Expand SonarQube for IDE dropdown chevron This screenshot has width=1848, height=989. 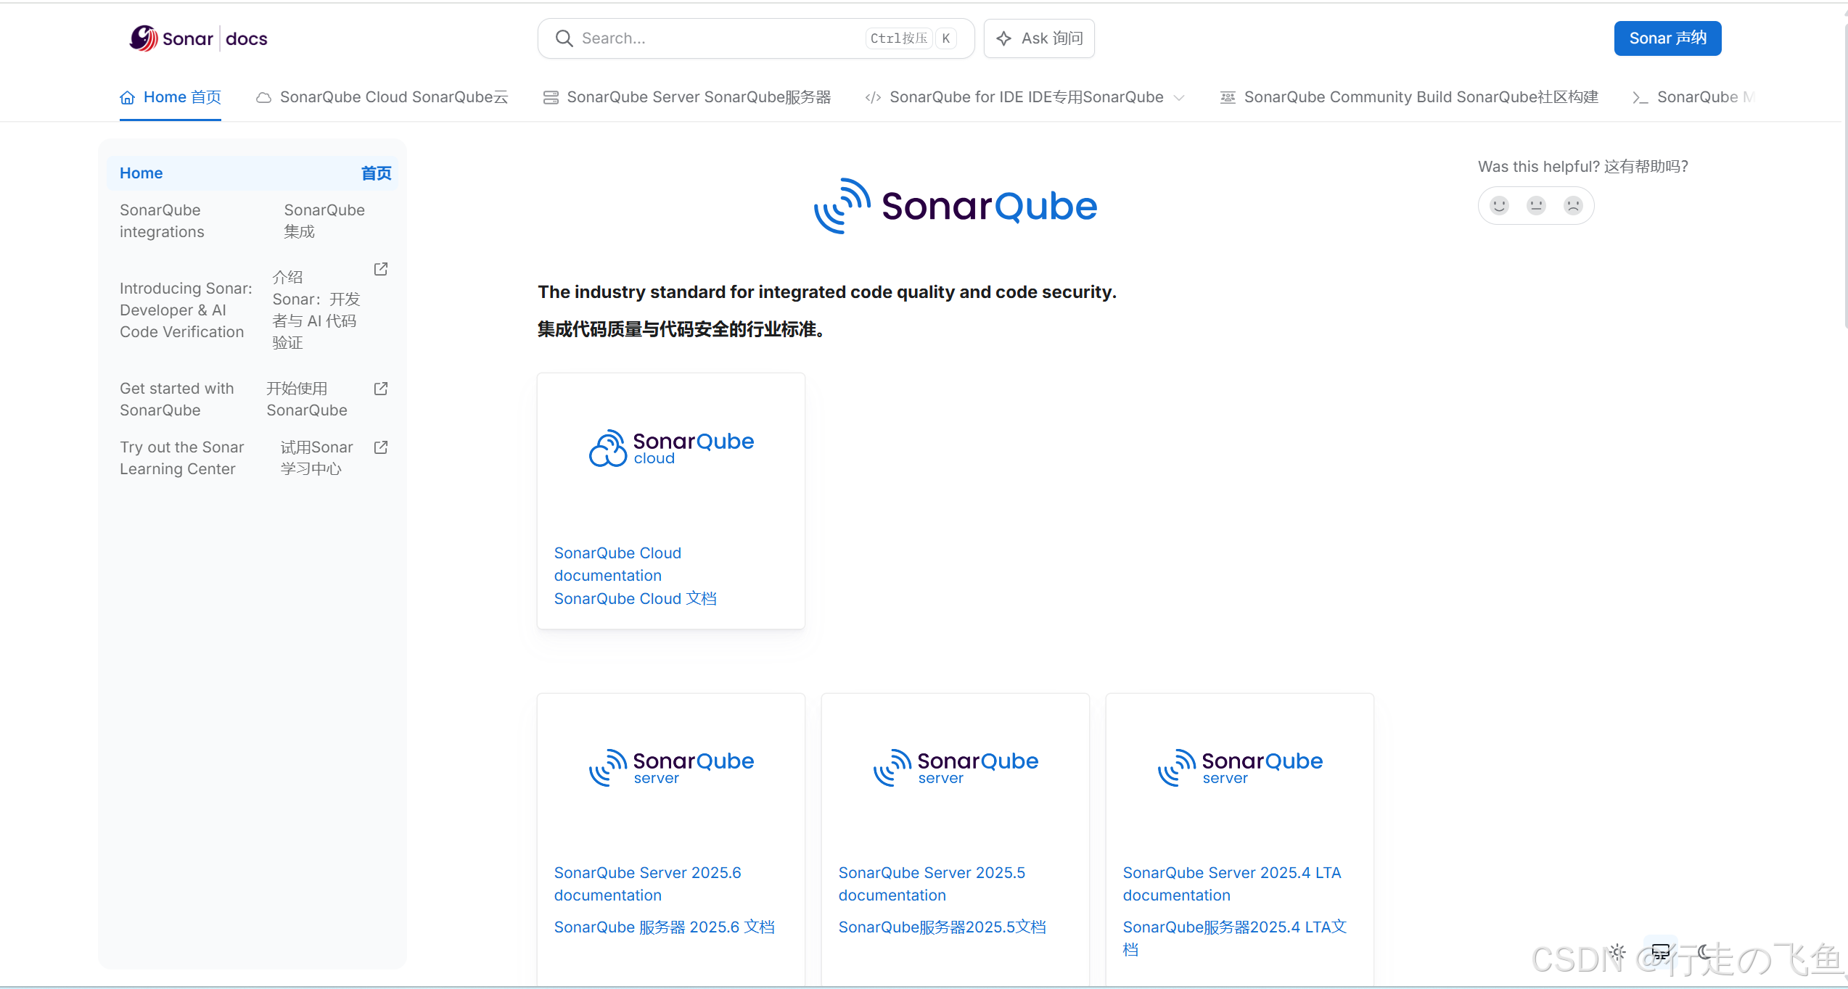(x=1180, y=98)
